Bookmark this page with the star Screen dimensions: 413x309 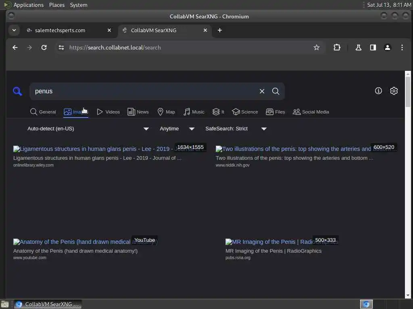[316, 47]
